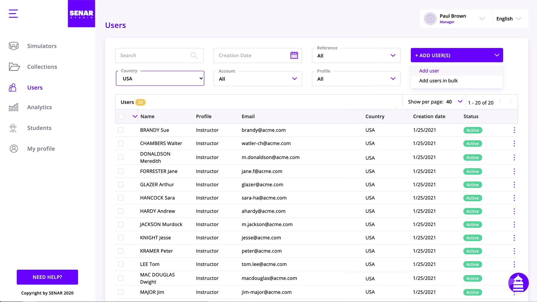
Task: Click the search magnifier icon
Action: [x=194, y=55]
